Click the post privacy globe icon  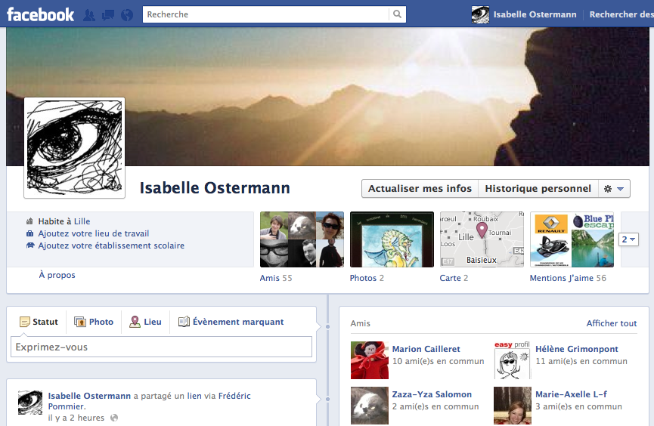click(x=114, y=418)
